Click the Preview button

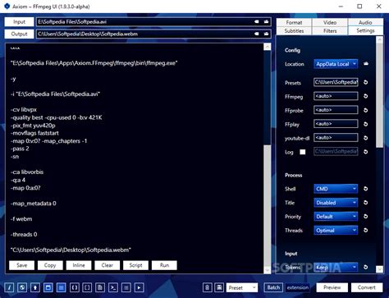[332, 287]
